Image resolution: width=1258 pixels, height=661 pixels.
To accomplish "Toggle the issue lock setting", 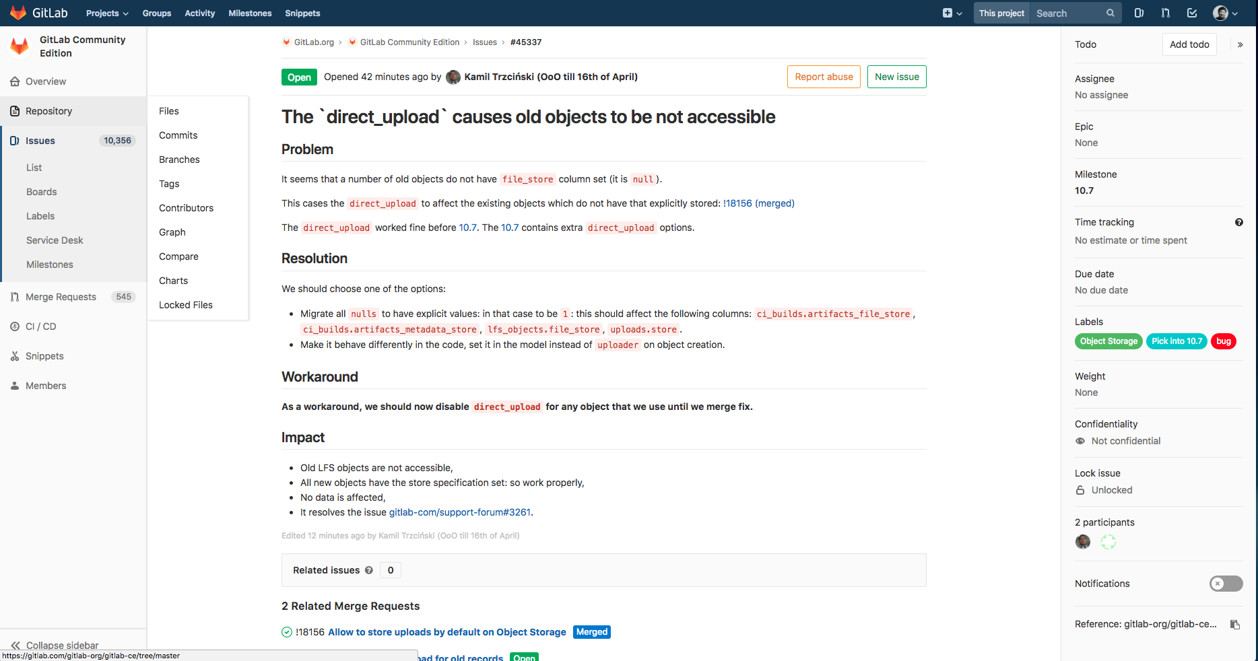I will point(1080,489).
